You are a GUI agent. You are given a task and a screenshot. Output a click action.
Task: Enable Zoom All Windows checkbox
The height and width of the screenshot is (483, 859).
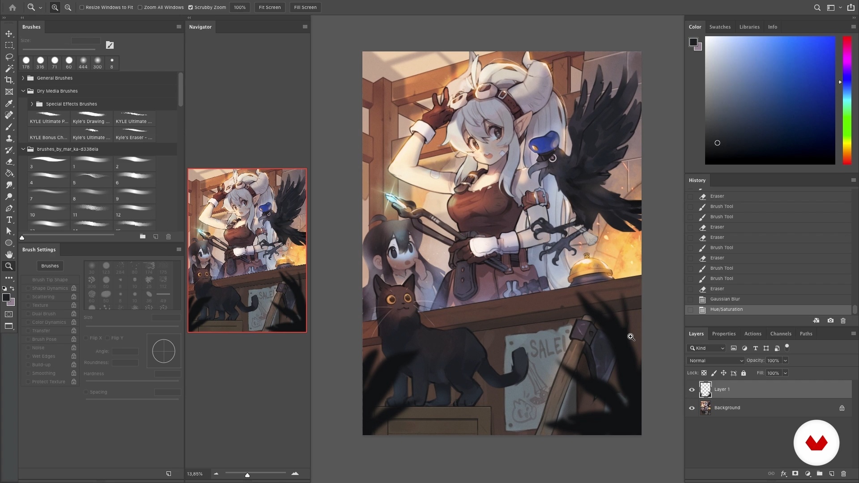click(x=140, y=7)
